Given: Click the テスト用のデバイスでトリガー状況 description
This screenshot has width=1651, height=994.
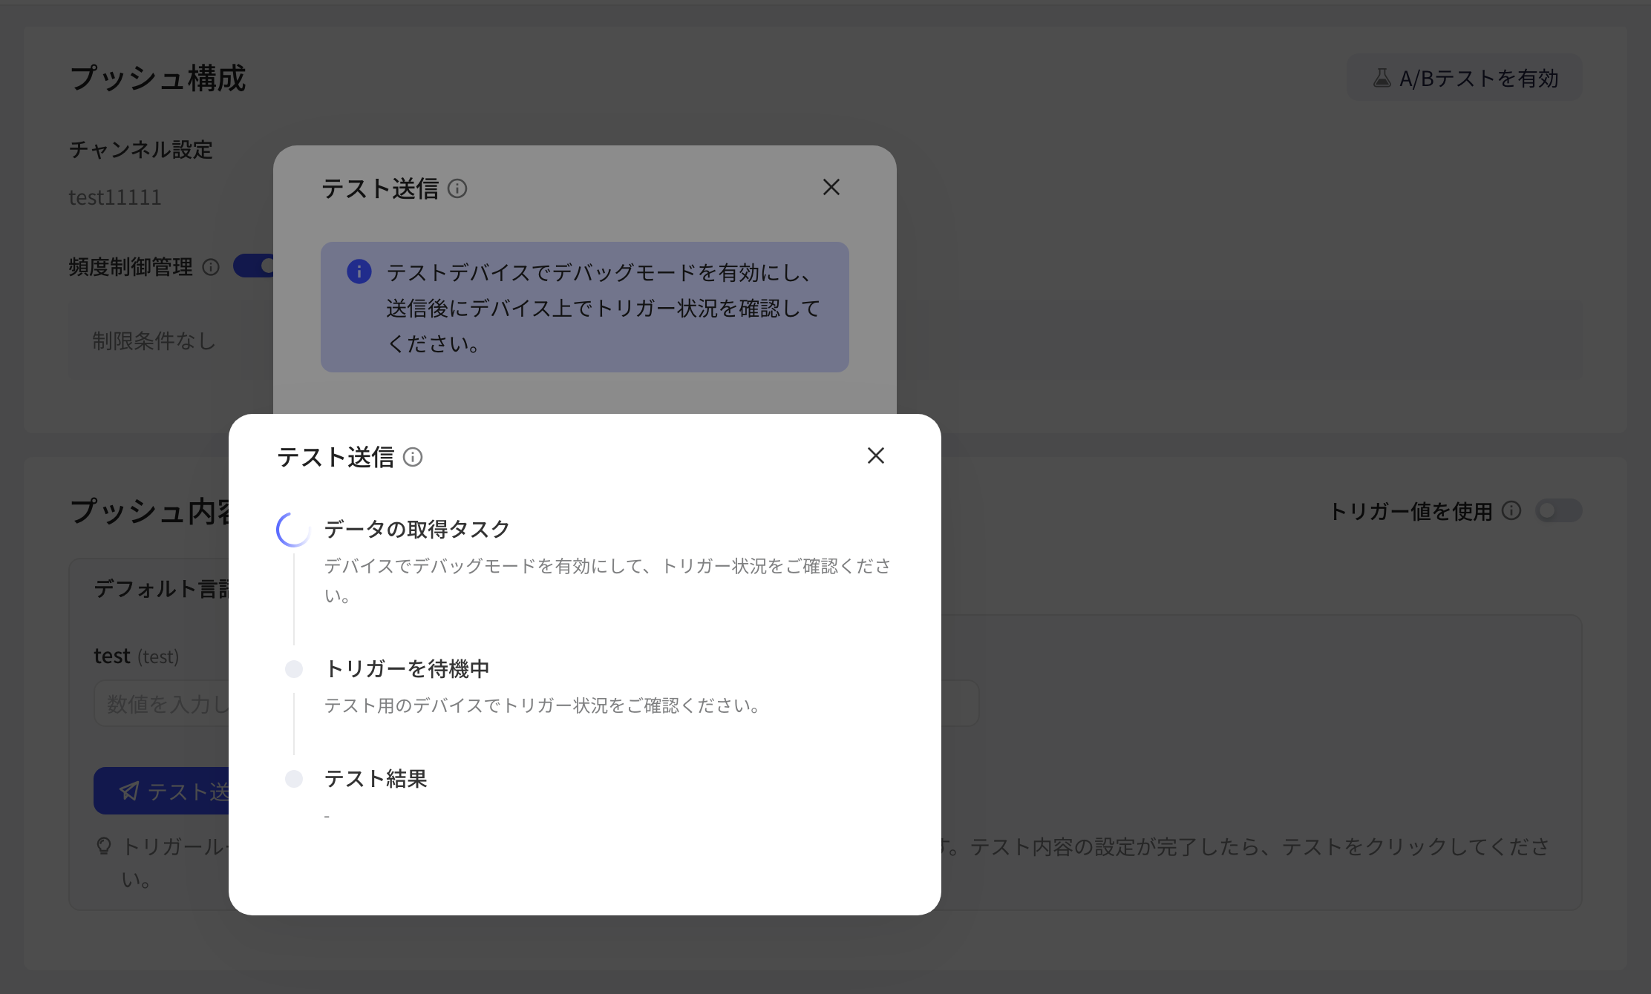Looking at the screenshot, I should coord(543,705).
